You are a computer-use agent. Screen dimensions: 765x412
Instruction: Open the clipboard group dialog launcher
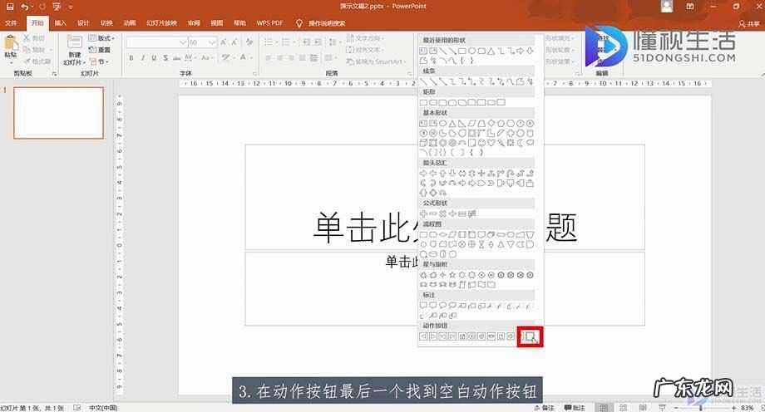click(54, 74)
